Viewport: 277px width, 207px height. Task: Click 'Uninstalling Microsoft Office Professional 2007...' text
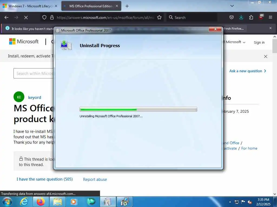111,116
